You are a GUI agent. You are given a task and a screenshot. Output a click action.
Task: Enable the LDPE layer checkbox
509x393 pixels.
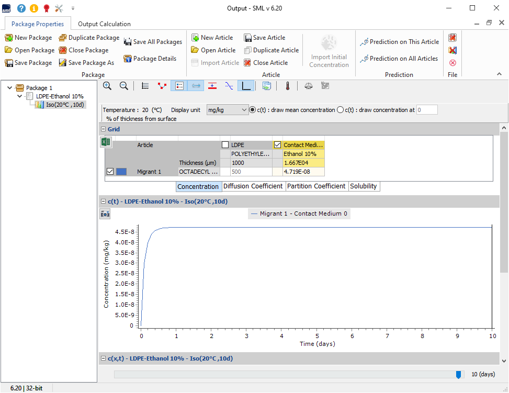click(225, 145)
